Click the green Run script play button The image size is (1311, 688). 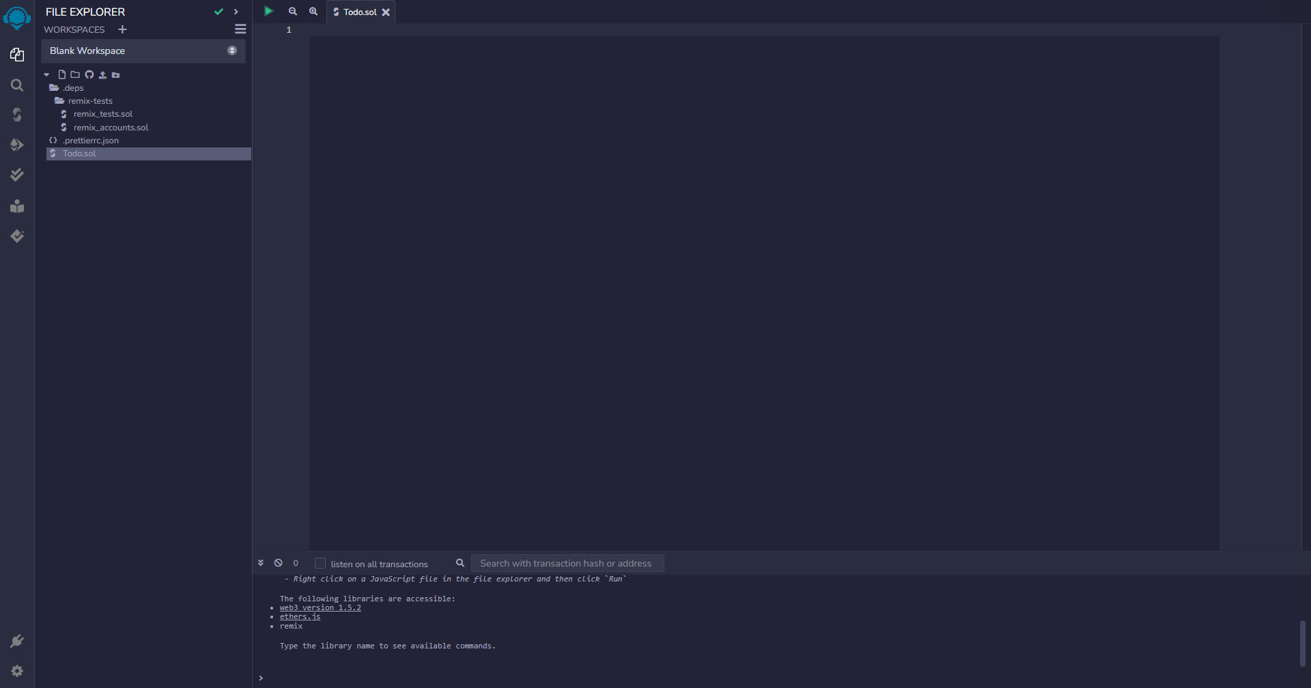269,12
